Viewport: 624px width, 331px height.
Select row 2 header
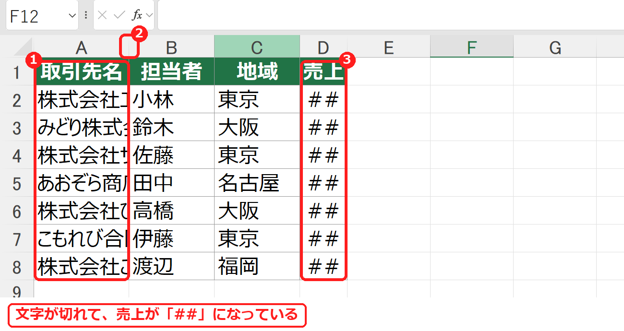point(17,99)
